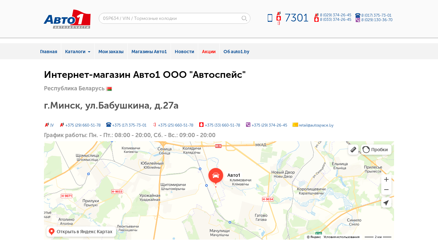Open Открыть в Яндекс Картах button
The height and width of the screenshot is (246, 438).
[x=81, y=232]
